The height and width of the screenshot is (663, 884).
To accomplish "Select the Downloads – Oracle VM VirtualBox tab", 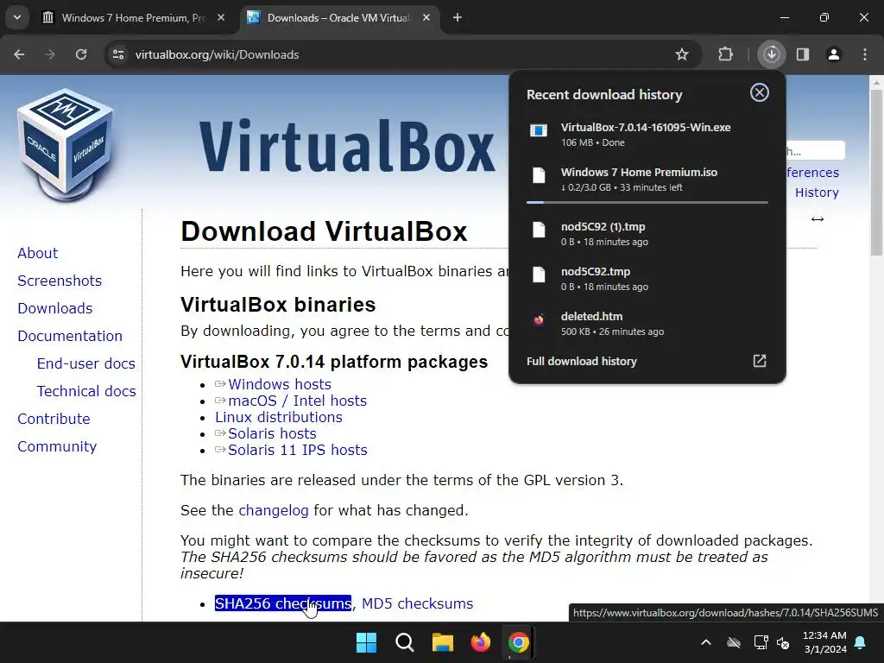I will point(339,17).
